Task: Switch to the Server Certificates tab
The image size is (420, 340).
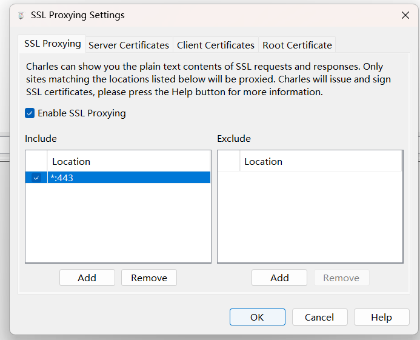Action: click(129, 45)
